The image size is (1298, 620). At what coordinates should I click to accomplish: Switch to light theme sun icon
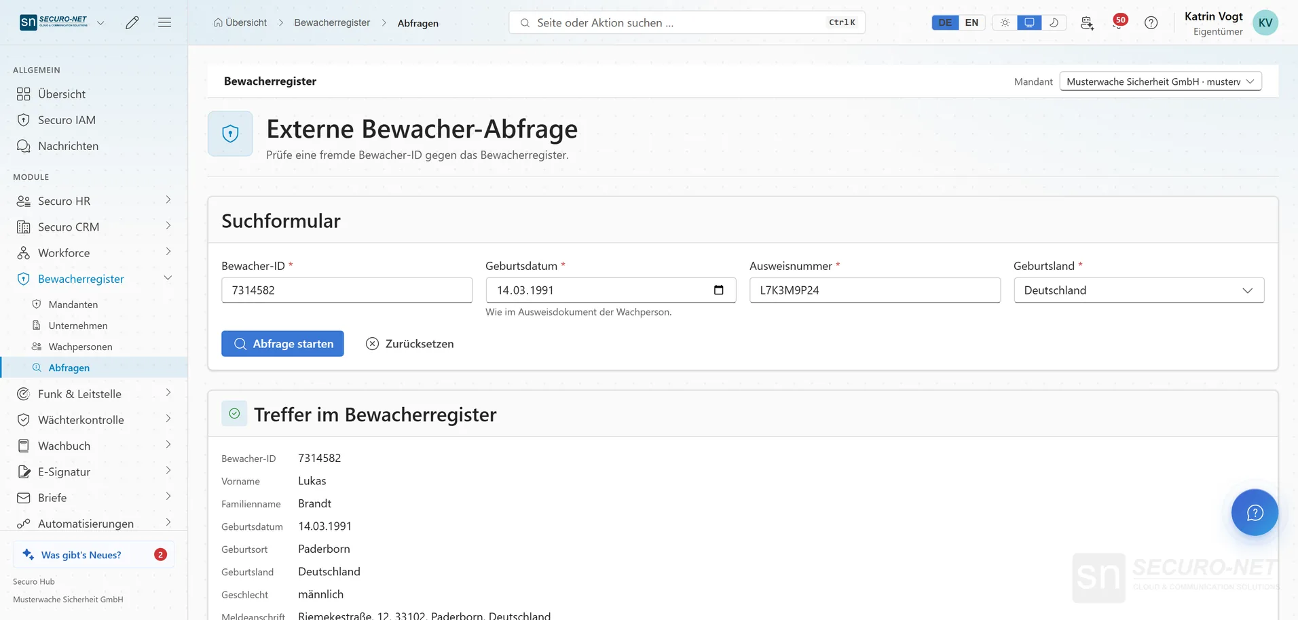click(x=1005, y=22)
